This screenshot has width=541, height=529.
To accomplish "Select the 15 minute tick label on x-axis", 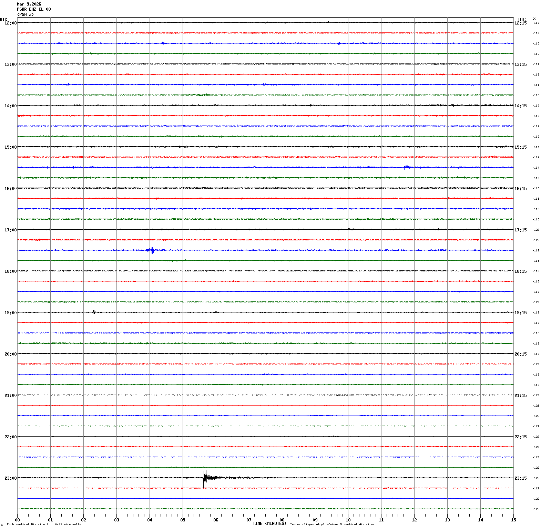I will coord(513,520).
